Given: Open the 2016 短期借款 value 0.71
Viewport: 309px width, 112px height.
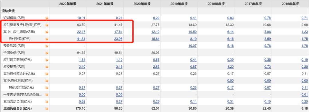Looking at the screenshot, I should pyautogui.click(x=304, y=18).
